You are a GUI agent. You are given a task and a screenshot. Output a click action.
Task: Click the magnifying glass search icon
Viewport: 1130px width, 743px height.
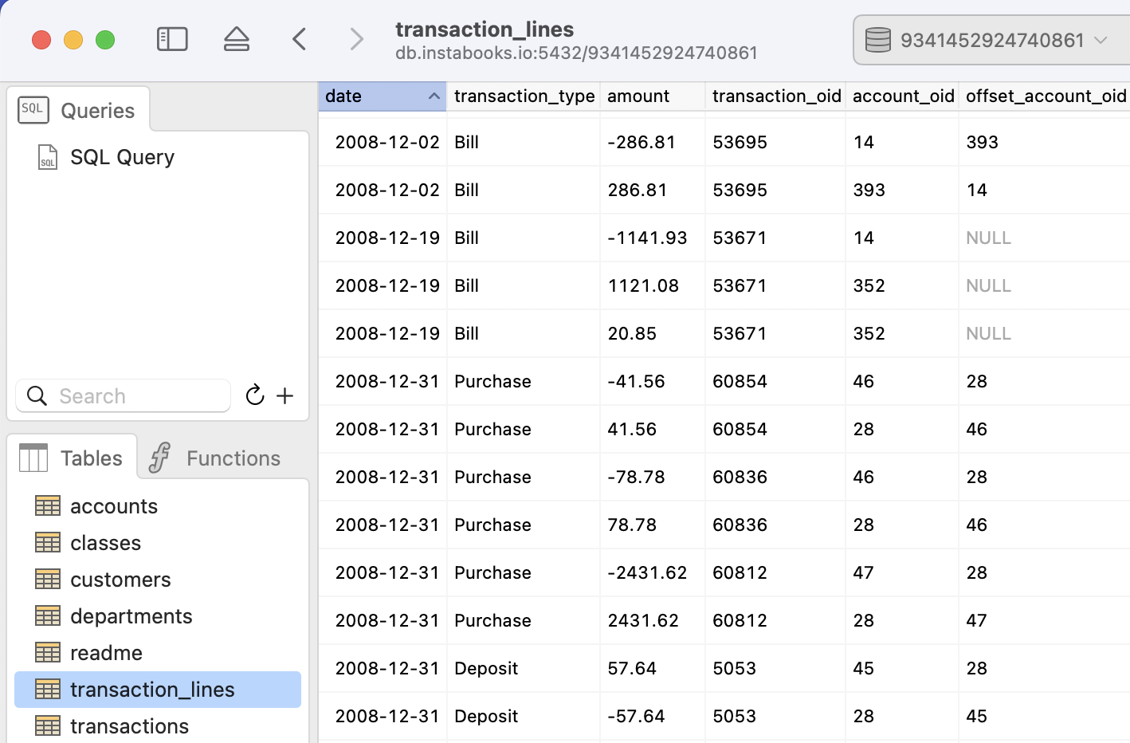[37, 395]
